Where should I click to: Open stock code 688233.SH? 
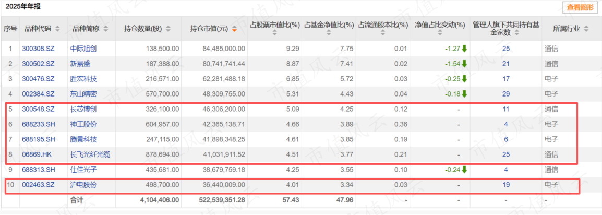click(x=39, y=124)
